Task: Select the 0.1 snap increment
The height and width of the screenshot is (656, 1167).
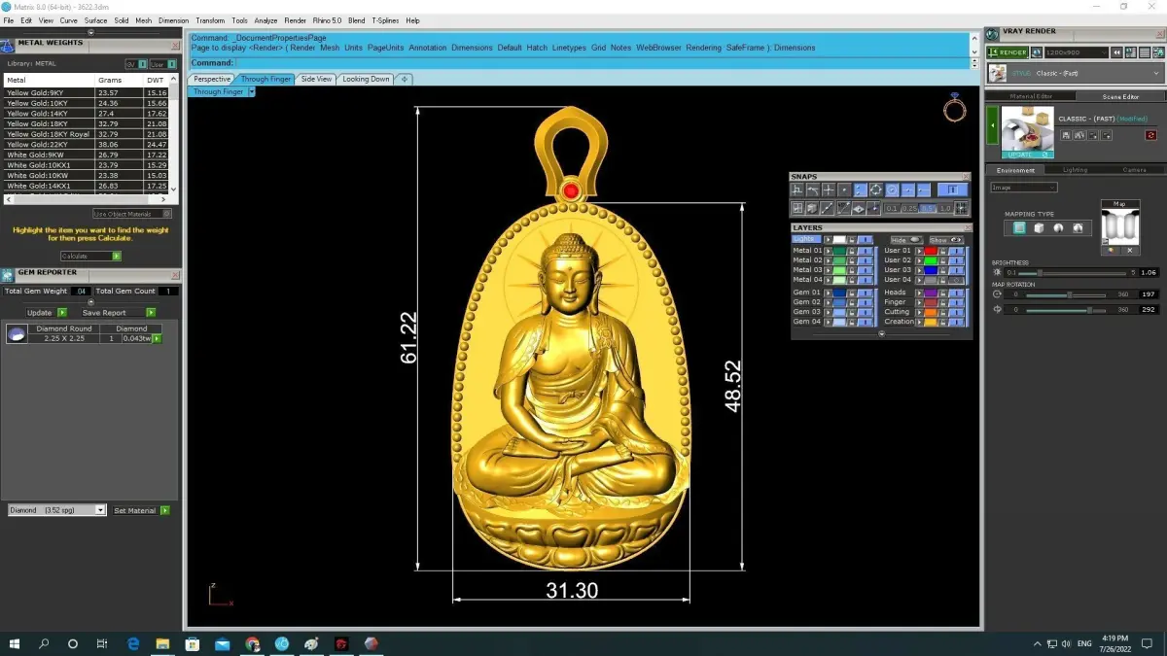Action: coord(892,209)
